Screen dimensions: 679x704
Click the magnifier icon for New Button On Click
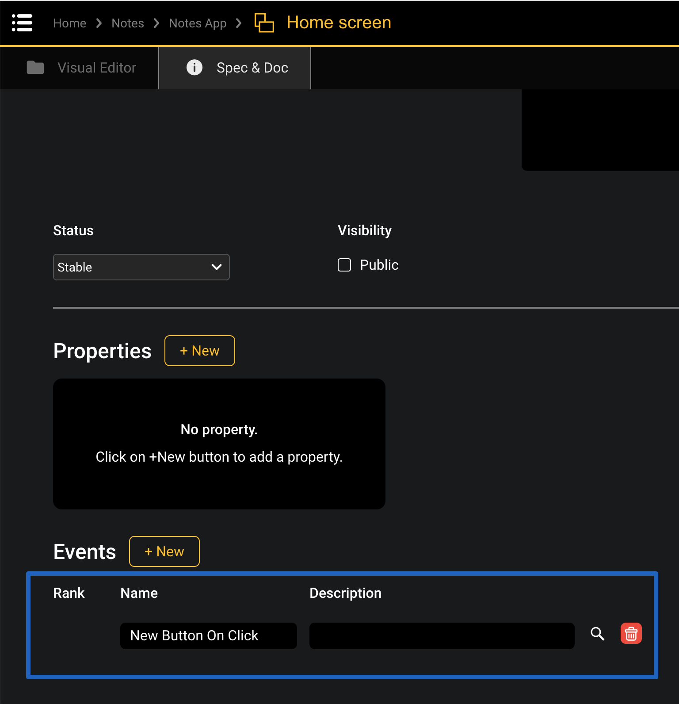tap(597, 634)
